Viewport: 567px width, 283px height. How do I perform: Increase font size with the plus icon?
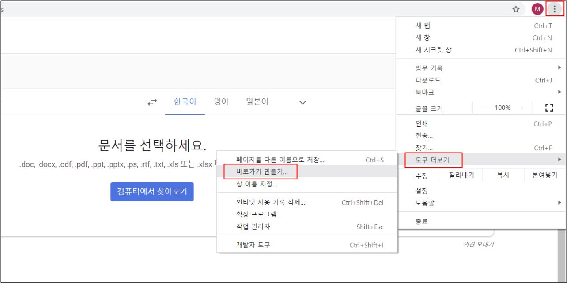click(x=522, y=107)
